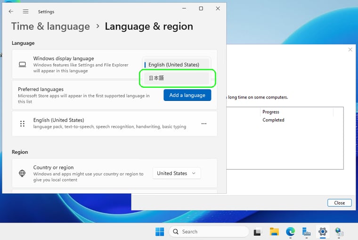Close the background dialog with its X
The width and height of the screenshot is (358, 240).
coord(350,50)
